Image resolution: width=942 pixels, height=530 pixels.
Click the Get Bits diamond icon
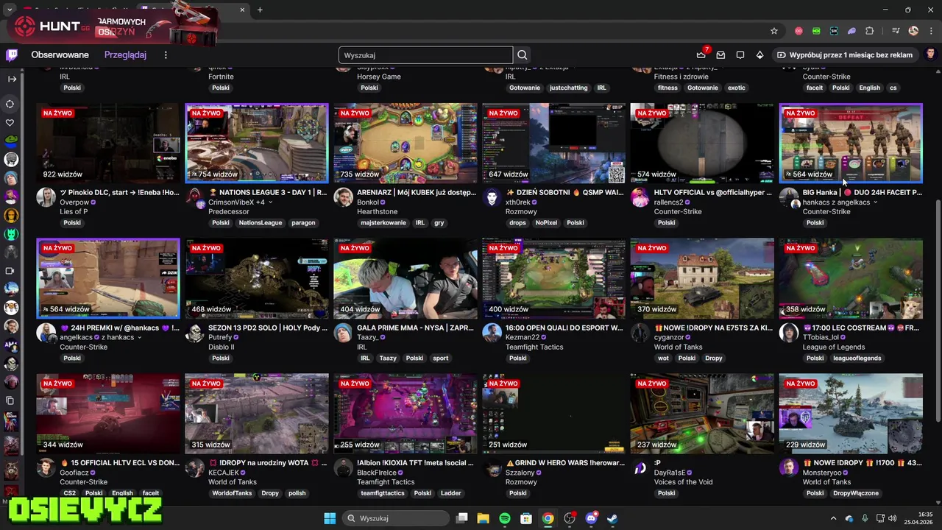pos(759,55)
